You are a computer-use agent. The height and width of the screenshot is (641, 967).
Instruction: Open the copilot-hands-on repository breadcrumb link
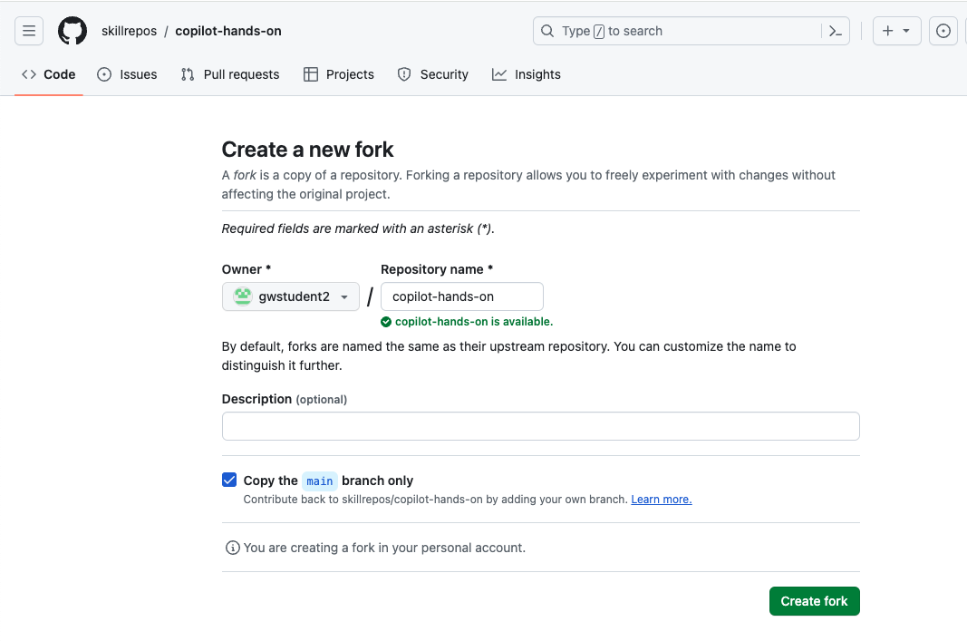pyautogui.click(x=228, y=31)
